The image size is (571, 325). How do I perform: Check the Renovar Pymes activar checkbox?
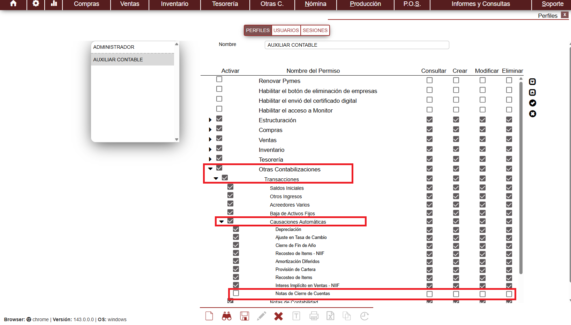pos(219,79)
